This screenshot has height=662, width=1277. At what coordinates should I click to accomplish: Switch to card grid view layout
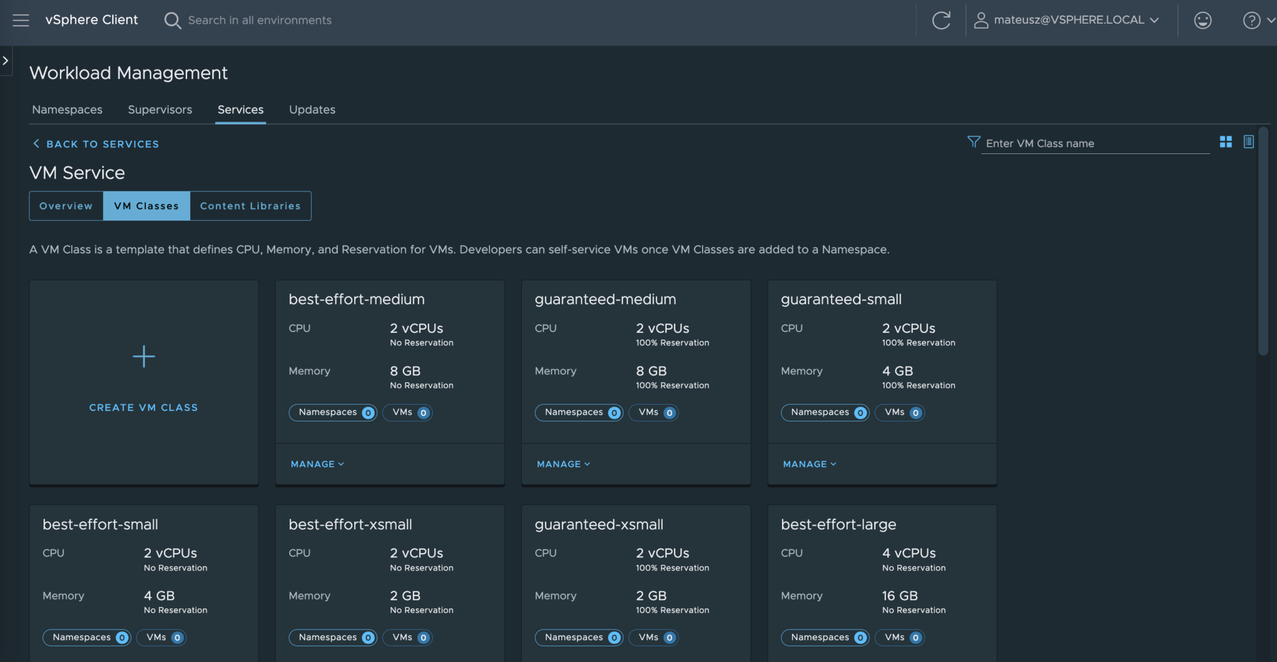[x=1225, y=142]
